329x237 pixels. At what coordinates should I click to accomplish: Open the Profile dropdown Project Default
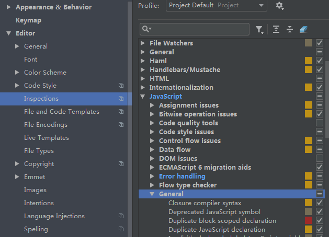[x=217, y=6]
